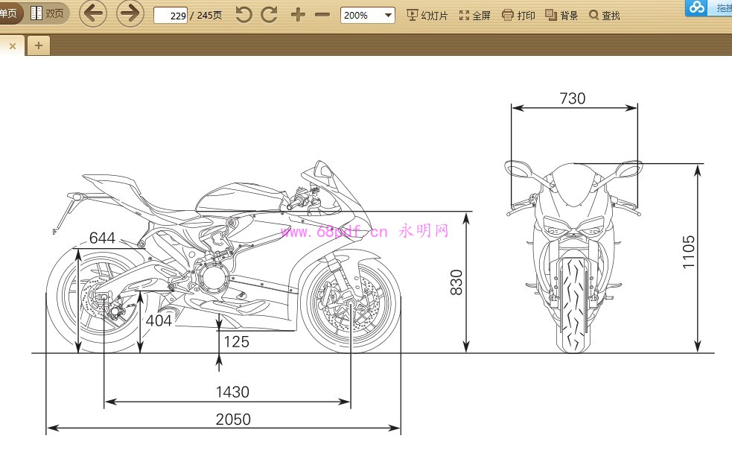732x459 pixels.
Task: Click the cloud icon at top right
Action: click(x=696, y=7)
